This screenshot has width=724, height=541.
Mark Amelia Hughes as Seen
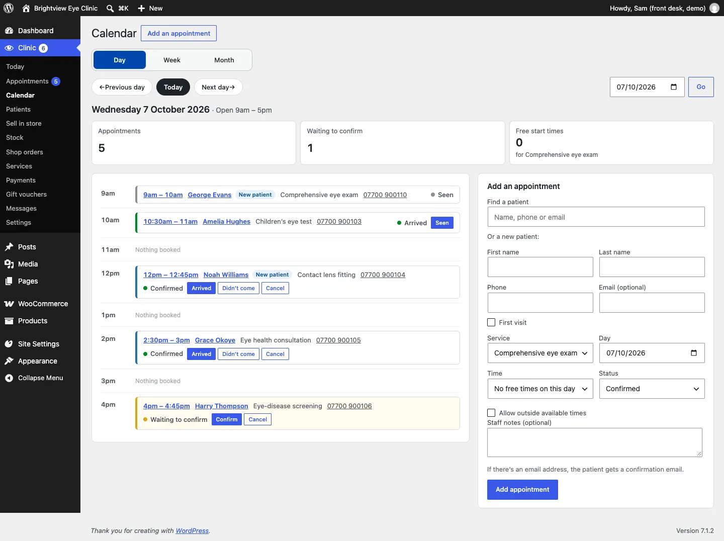pos(442,223)
